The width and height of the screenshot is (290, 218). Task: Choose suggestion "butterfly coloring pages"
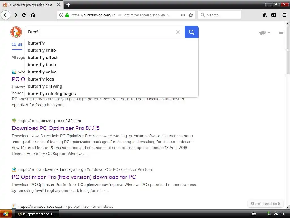112,94
